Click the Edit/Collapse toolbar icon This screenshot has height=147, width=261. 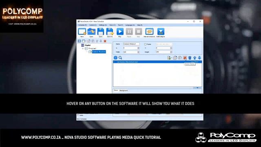[x=161, y=32]
